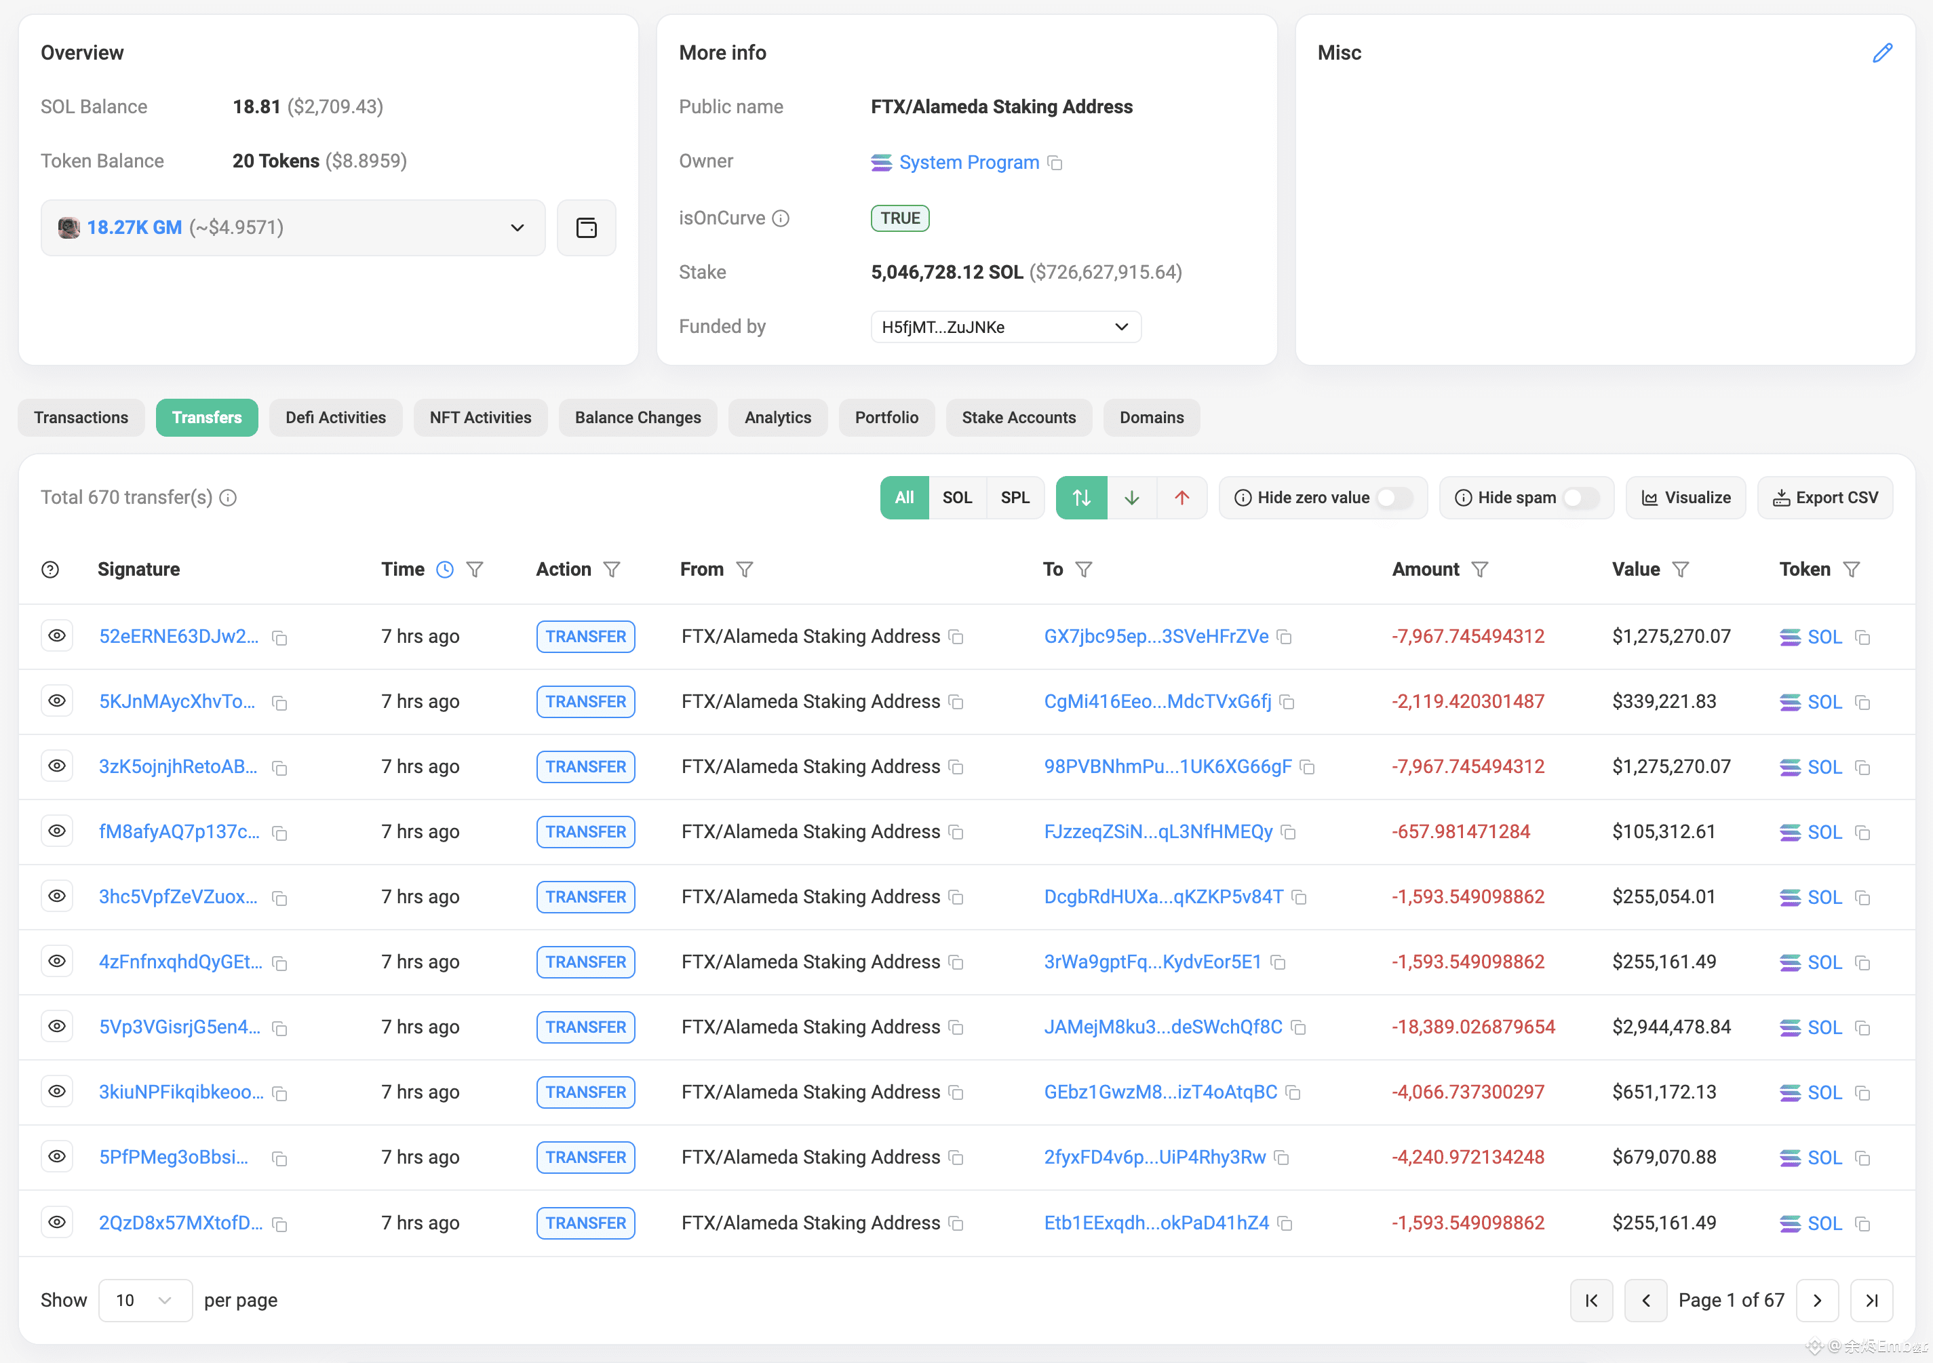Open the GX7jbc95ep...3SVeHFrZVe recipient link
The height and width of the screenshot is (1363, 1933).
[1155, 637]
